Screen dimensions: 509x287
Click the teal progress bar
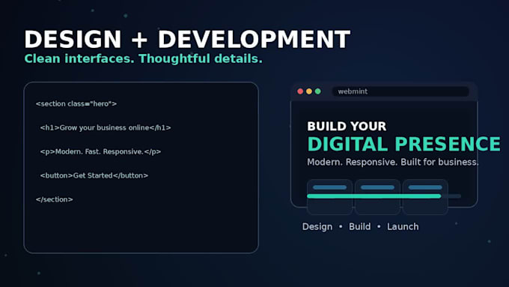click(x=374, y=196)
